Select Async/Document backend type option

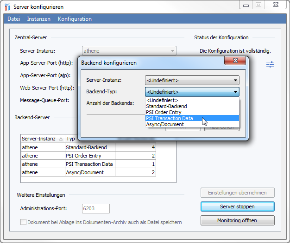(164, 124)
